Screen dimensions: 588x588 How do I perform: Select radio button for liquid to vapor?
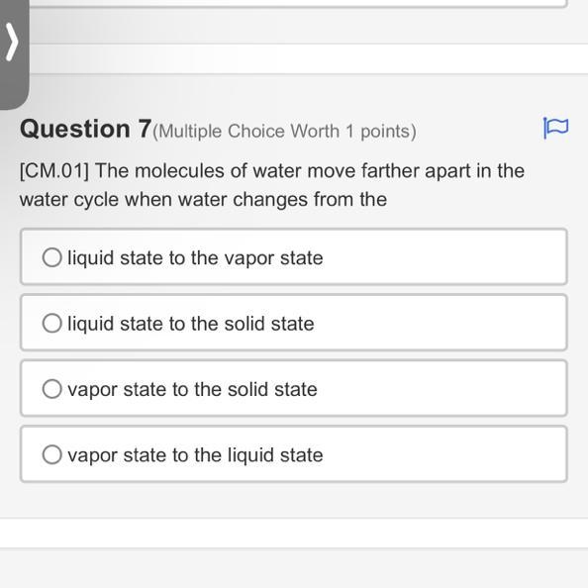[52, 257]
